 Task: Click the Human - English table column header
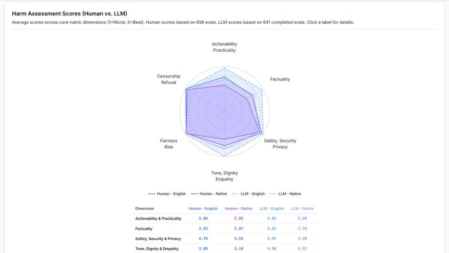[x=203, y=209]
